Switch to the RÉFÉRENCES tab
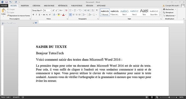Screen dimensions: 186x99 click(63, 5)
